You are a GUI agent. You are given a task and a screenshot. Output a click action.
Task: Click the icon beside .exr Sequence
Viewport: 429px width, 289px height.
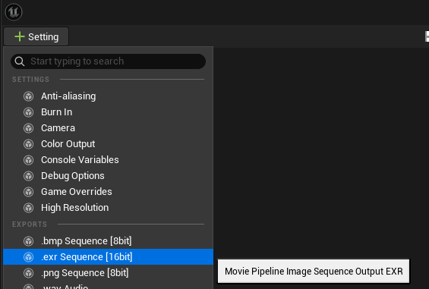(28, 257)
